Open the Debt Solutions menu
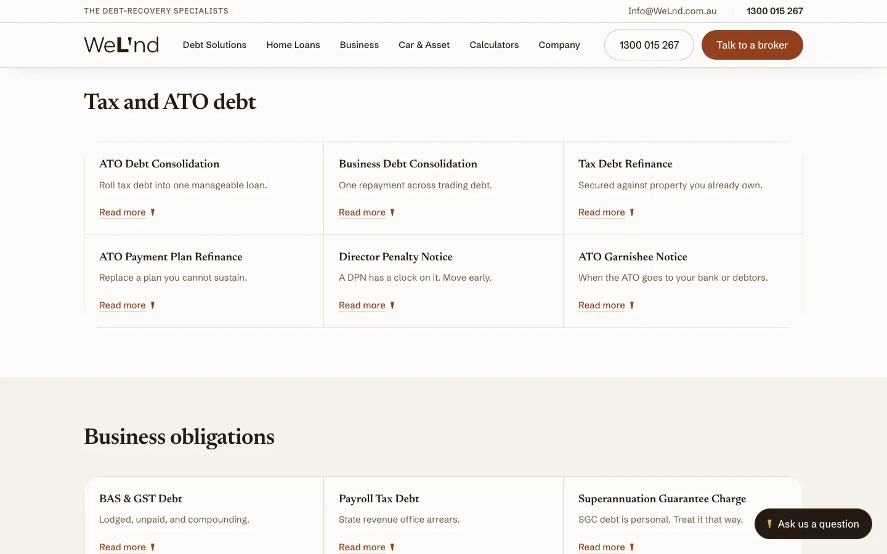This screenshot has height=554, width=887. click(x=214, y=45)
